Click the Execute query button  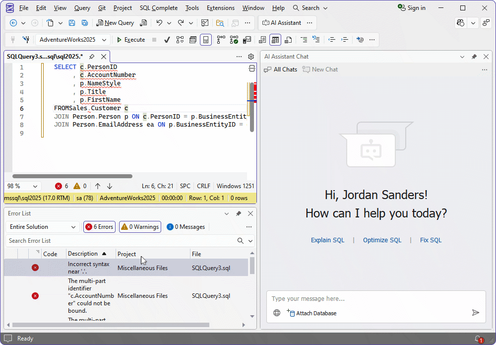pyautogui.click(x=130, y=40)
